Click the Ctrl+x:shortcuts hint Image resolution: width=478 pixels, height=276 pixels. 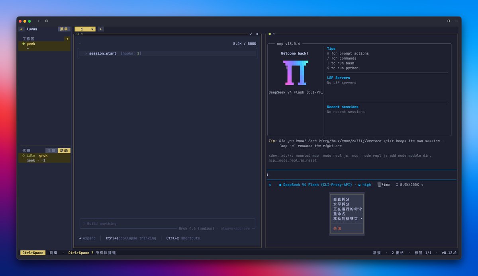tap(183, 238)
